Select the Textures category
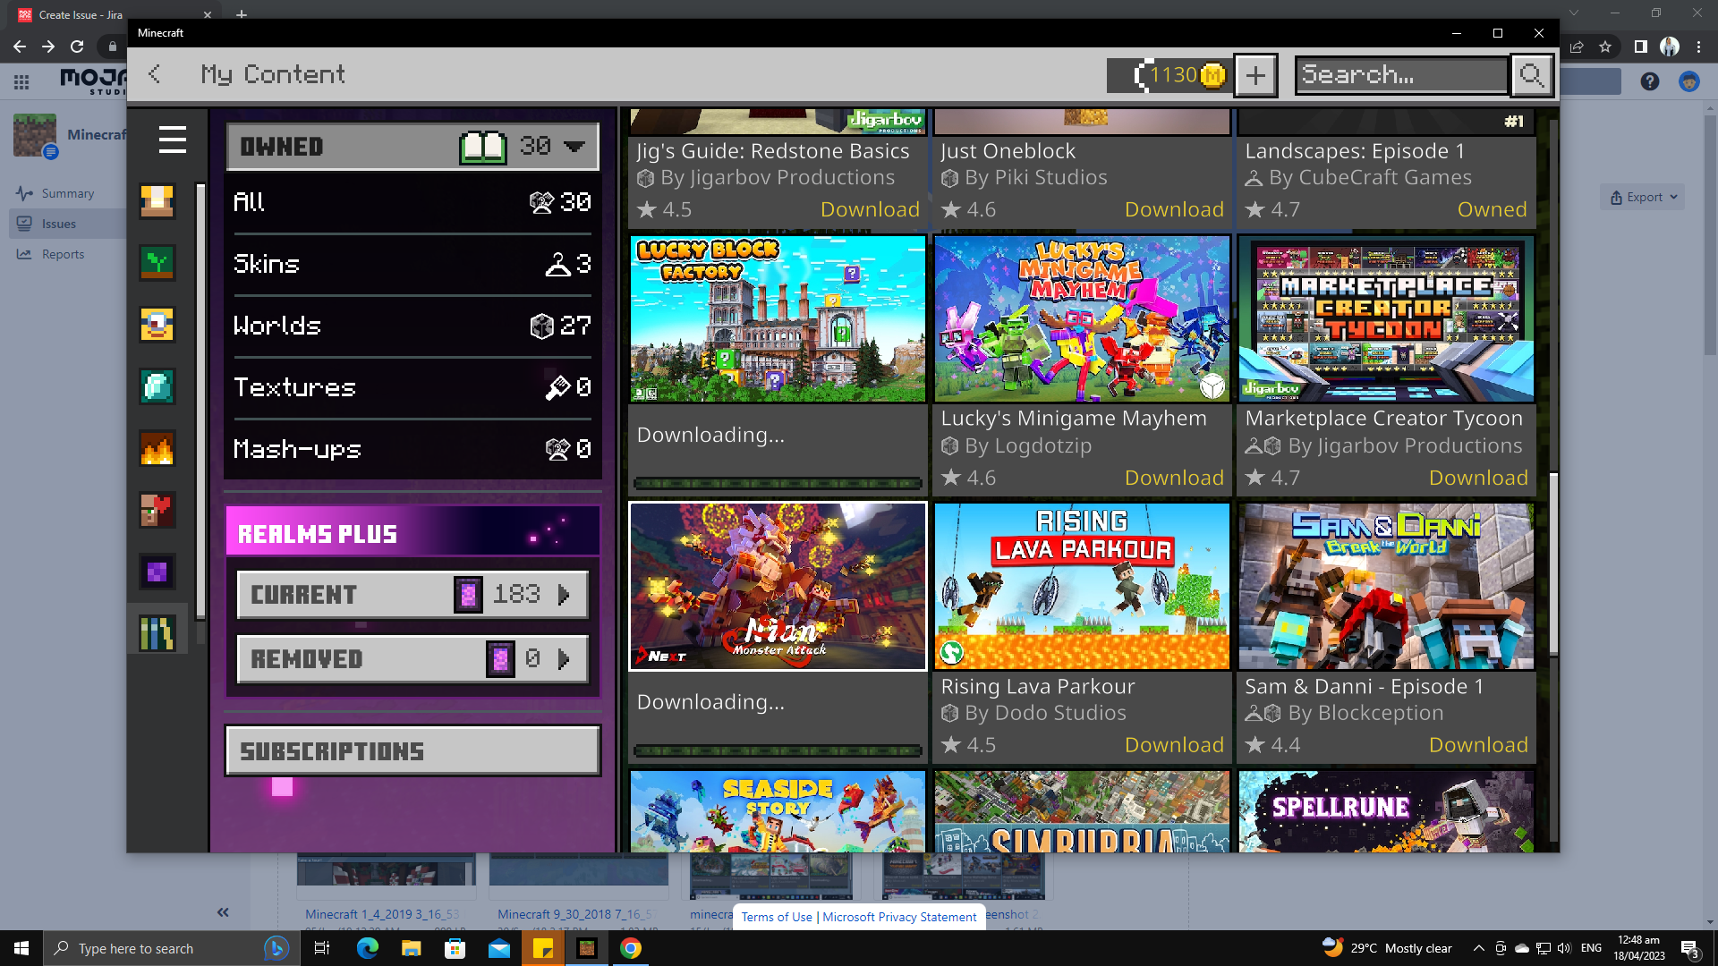The width and height of the screenshot is (1718, 966). tap(412, 387)
